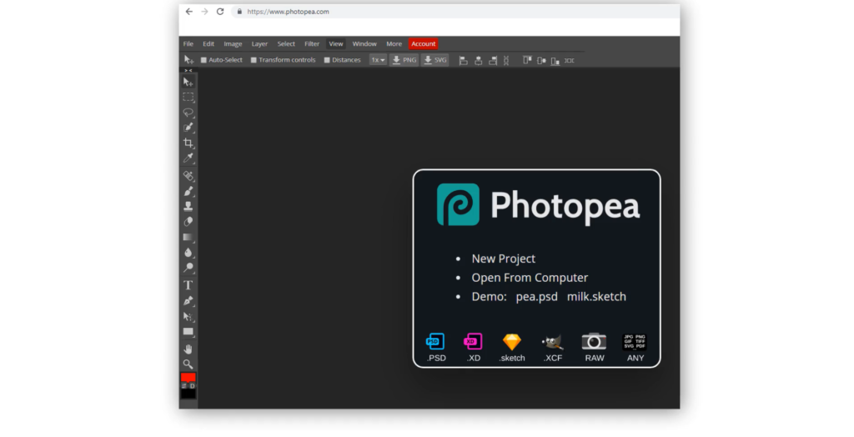Open the 1x export scale dropdown

(x=378, y=60)
